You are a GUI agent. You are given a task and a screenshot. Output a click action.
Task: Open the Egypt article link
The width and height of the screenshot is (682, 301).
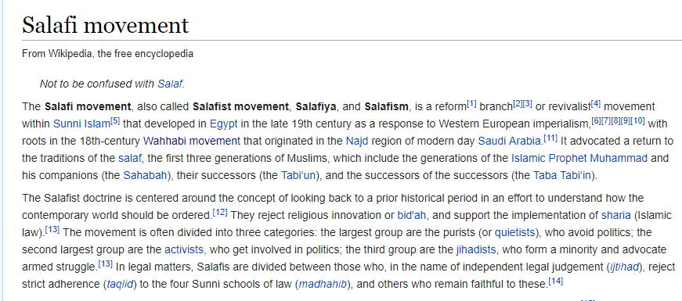[224, 124]
